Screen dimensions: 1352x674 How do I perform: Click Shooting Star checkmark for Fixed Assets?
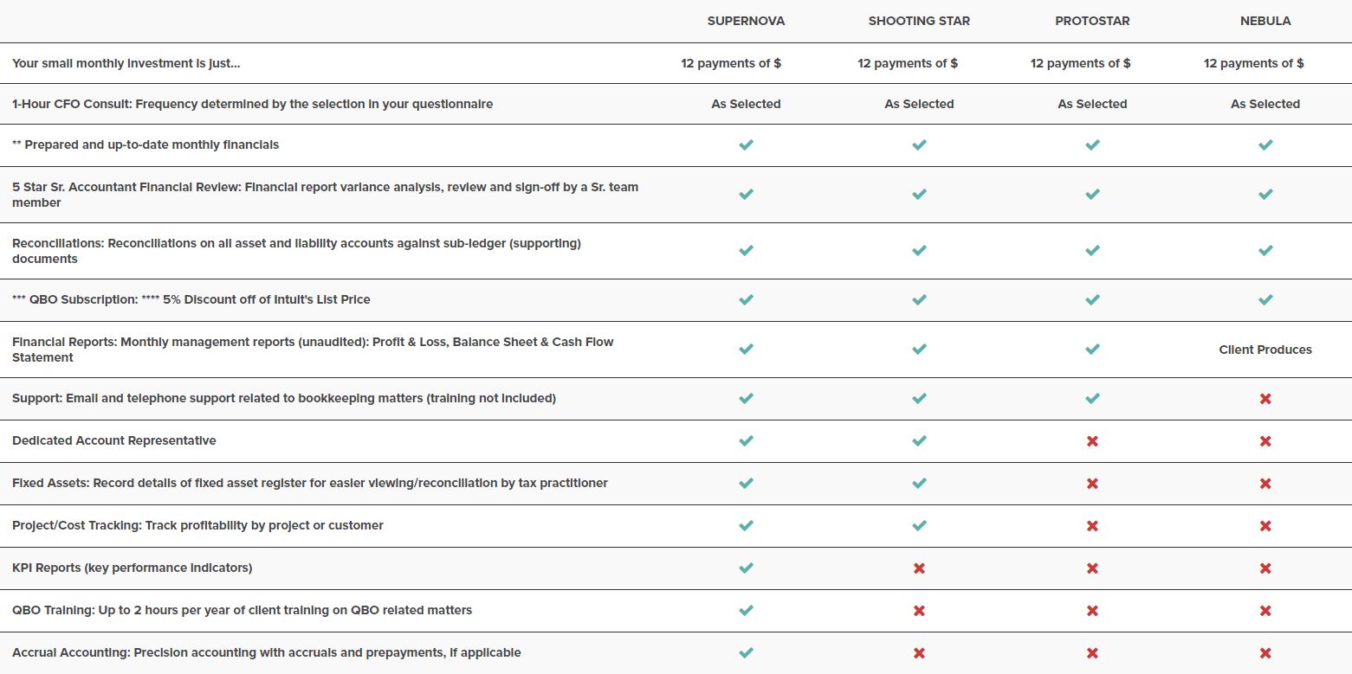coord(919,483)
